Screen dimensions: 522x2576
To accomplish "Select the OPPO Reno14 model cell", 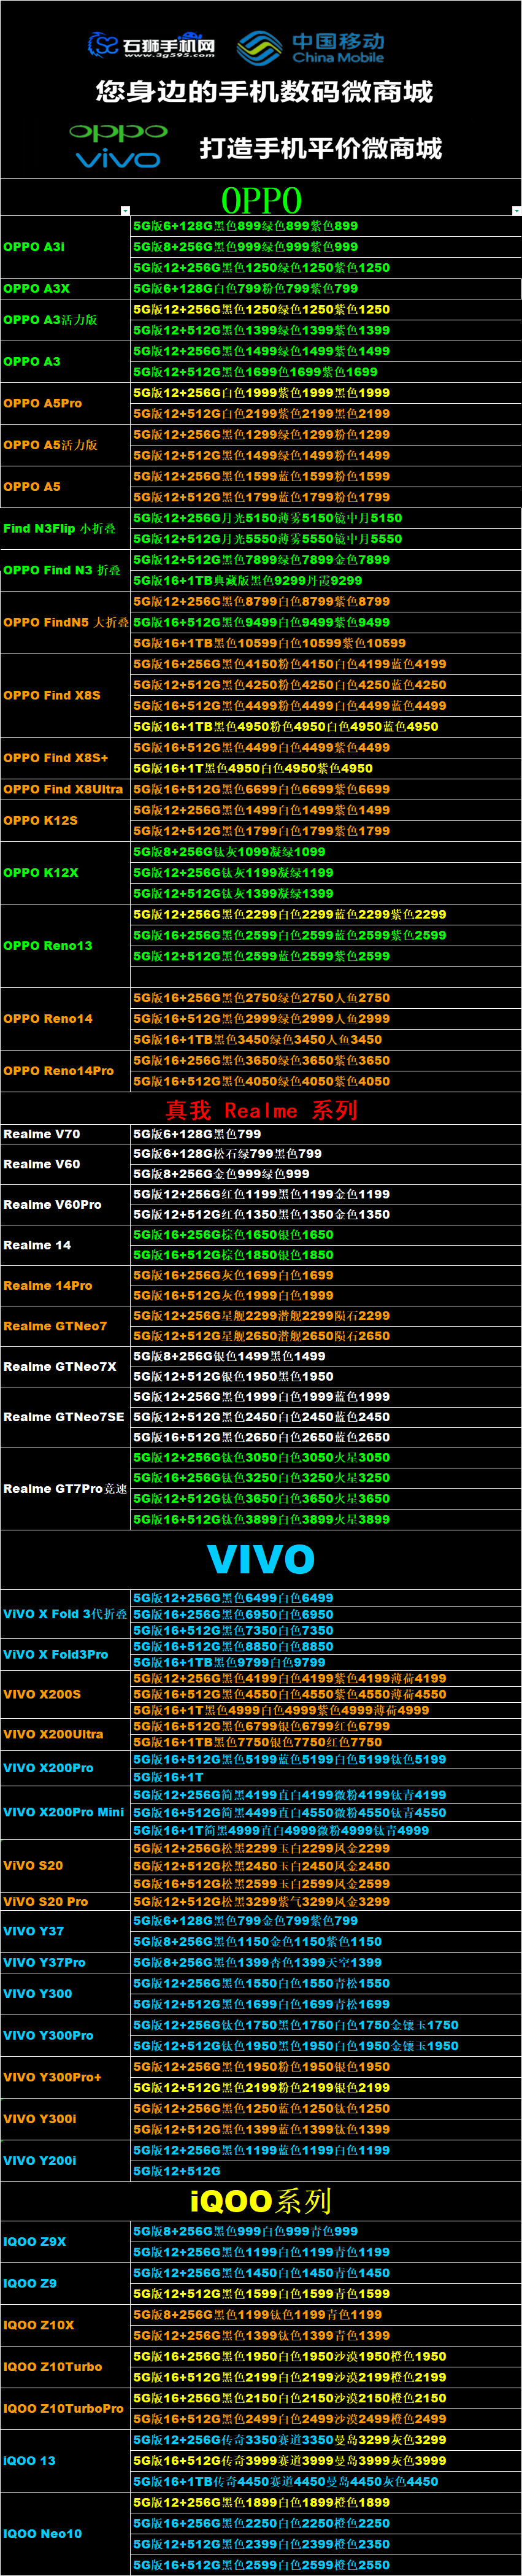I will click(66, 1019).
